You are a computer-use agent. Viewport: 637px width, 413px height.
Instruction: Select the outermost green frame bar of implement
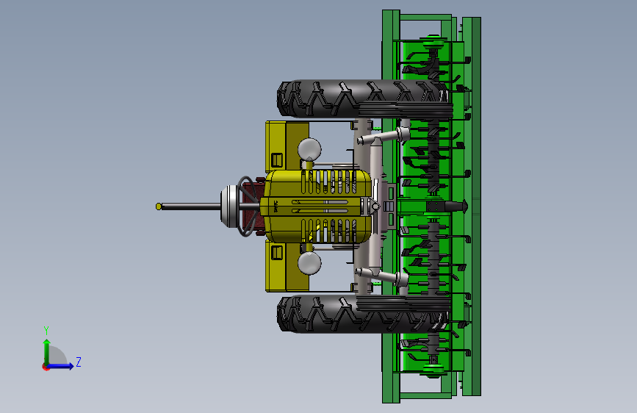point(472,206)
